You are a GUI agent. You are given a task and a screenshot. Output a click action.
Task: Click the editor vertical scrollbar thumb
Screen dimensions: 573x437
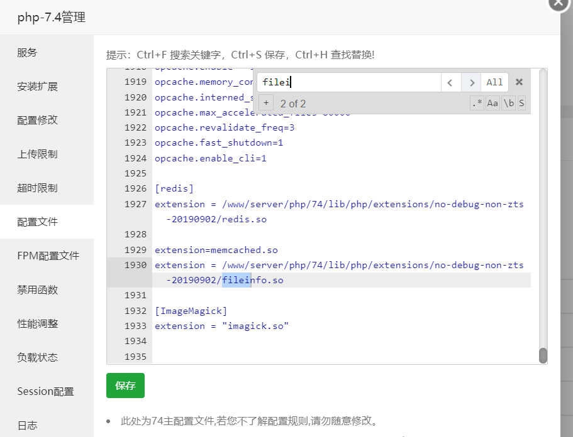tap(543, 355)
